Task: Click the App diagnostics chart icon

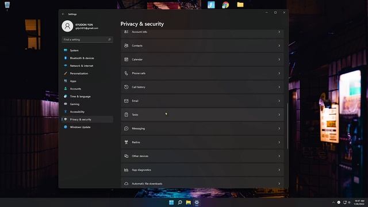Action: pos(126,170)
